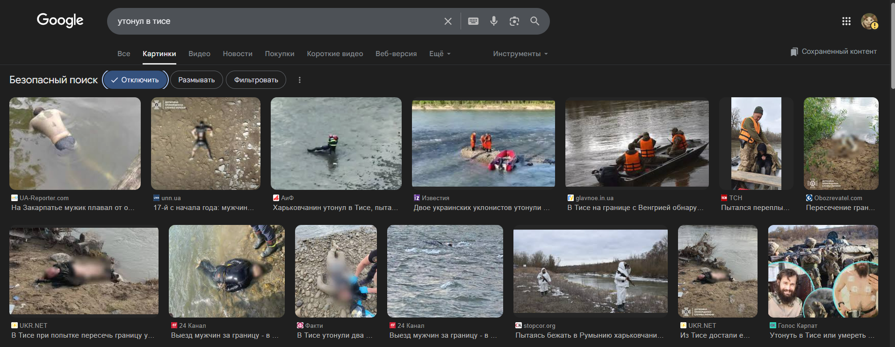Expand the Ещё dropdown menu
The width and height of the screenshot is (895, 347).
pos(440,54)
